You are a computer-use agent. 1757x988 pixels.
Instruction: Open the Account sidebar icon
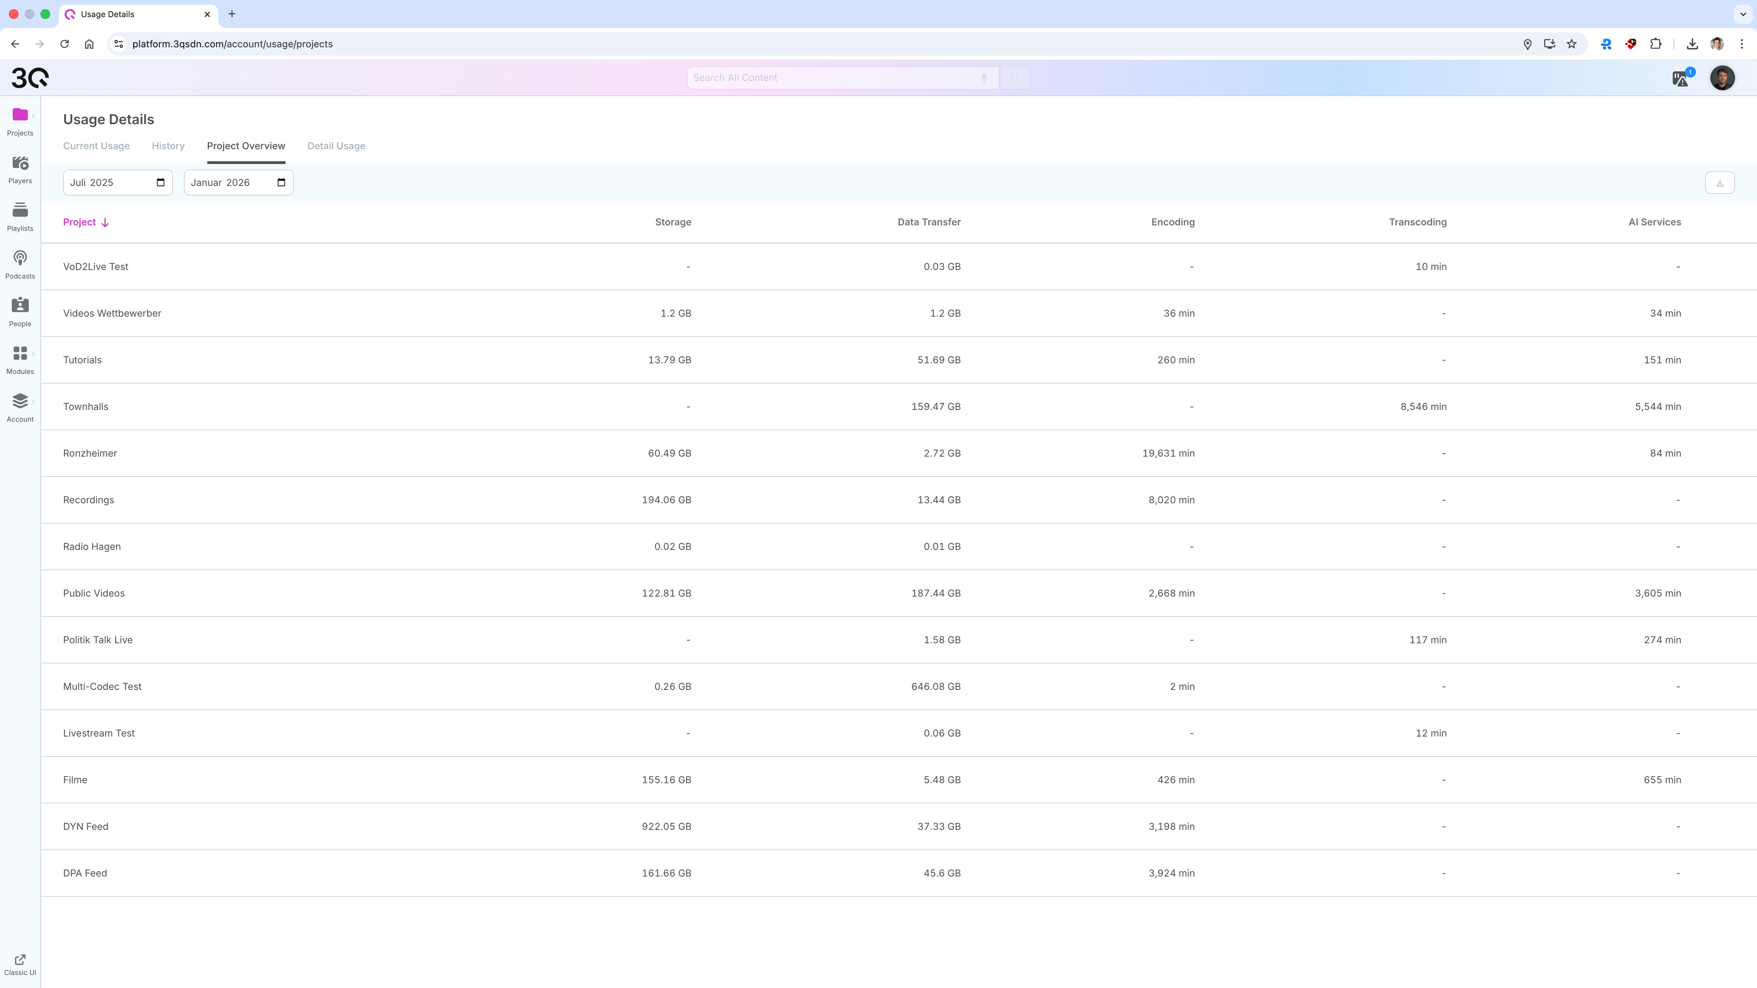[20, 402]
